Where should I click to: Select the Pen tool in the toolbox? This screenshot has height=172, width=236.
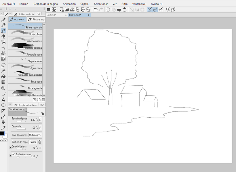(3, 19)
